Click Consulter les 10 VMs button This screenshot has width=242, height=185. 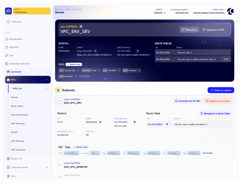coord(188,101)
